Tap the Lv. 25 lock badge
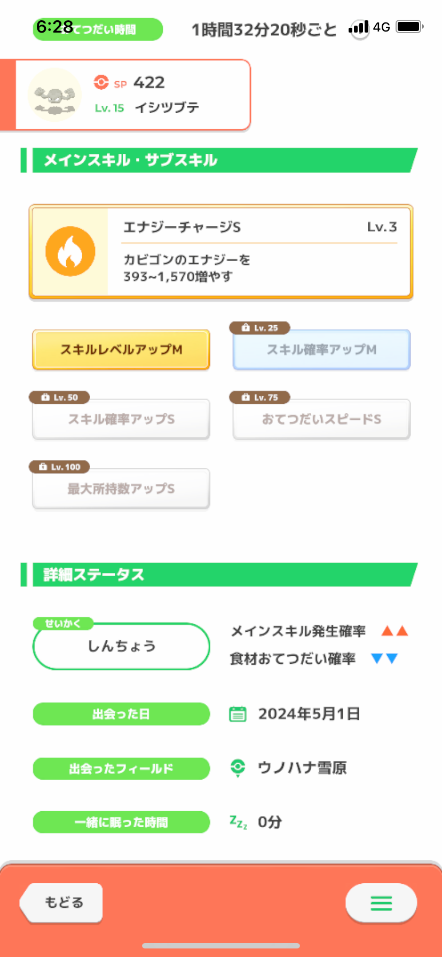Image resolution: width=442 pixels, height=957 pixels. coord(260,328)
